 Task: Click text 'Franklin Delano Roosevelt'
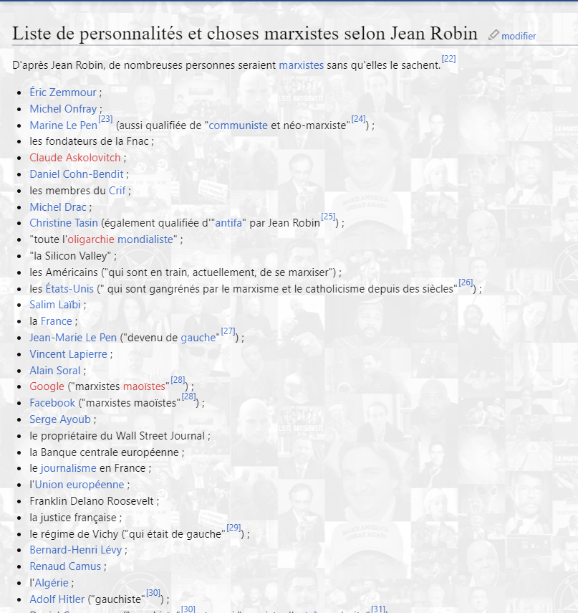tap(92, 501)
